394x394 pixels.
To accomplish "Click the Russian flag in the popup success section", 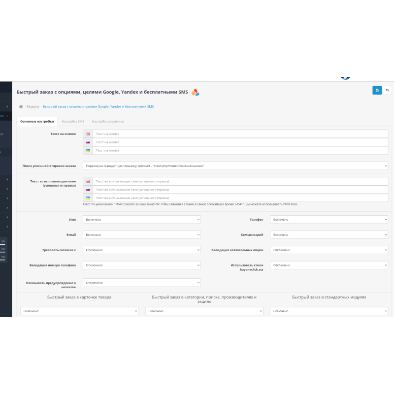I will [x=88, y=190].
